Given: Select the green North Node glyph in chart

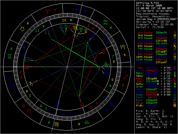Looking at the screenshot, I should pos(48,32).
